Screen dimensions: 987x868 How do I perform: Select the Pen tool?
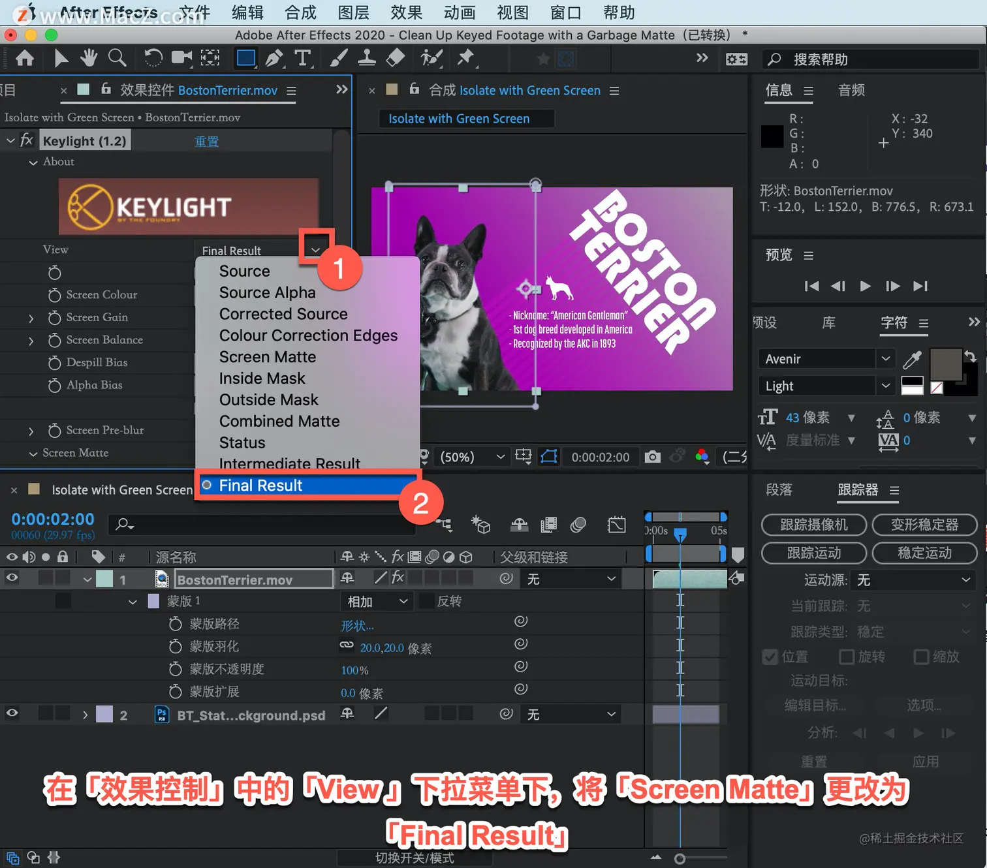point(274,59)
